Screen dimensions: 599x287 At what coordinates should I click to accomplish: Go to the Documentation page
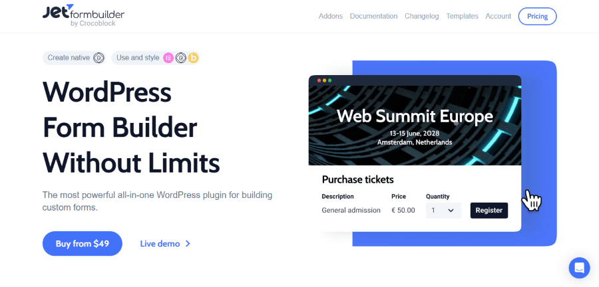click(x=373, y=16)
